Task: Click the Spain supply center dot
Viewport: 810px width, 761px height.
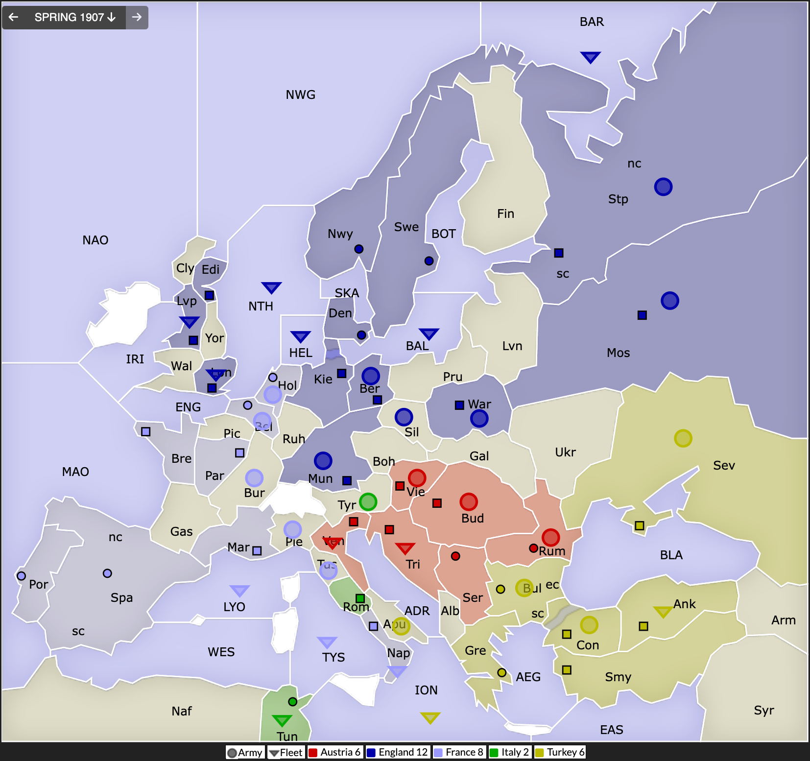Action: 107,573
